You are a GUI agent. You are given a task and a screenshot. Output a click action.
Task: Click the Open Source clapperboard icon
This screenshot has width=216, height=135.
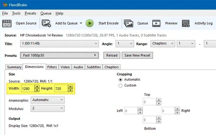[7, 23]
